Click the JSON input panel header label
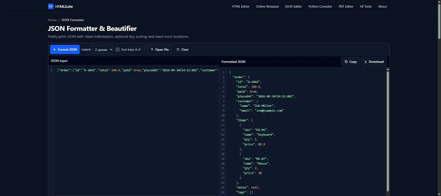 pos(59,61)
